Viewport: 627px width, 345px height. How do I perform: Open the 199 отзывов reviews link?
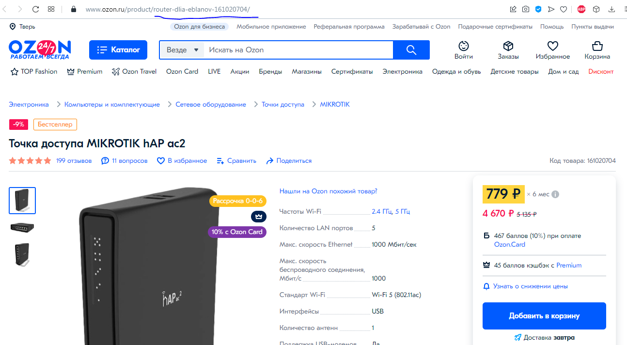coord(74,160)
